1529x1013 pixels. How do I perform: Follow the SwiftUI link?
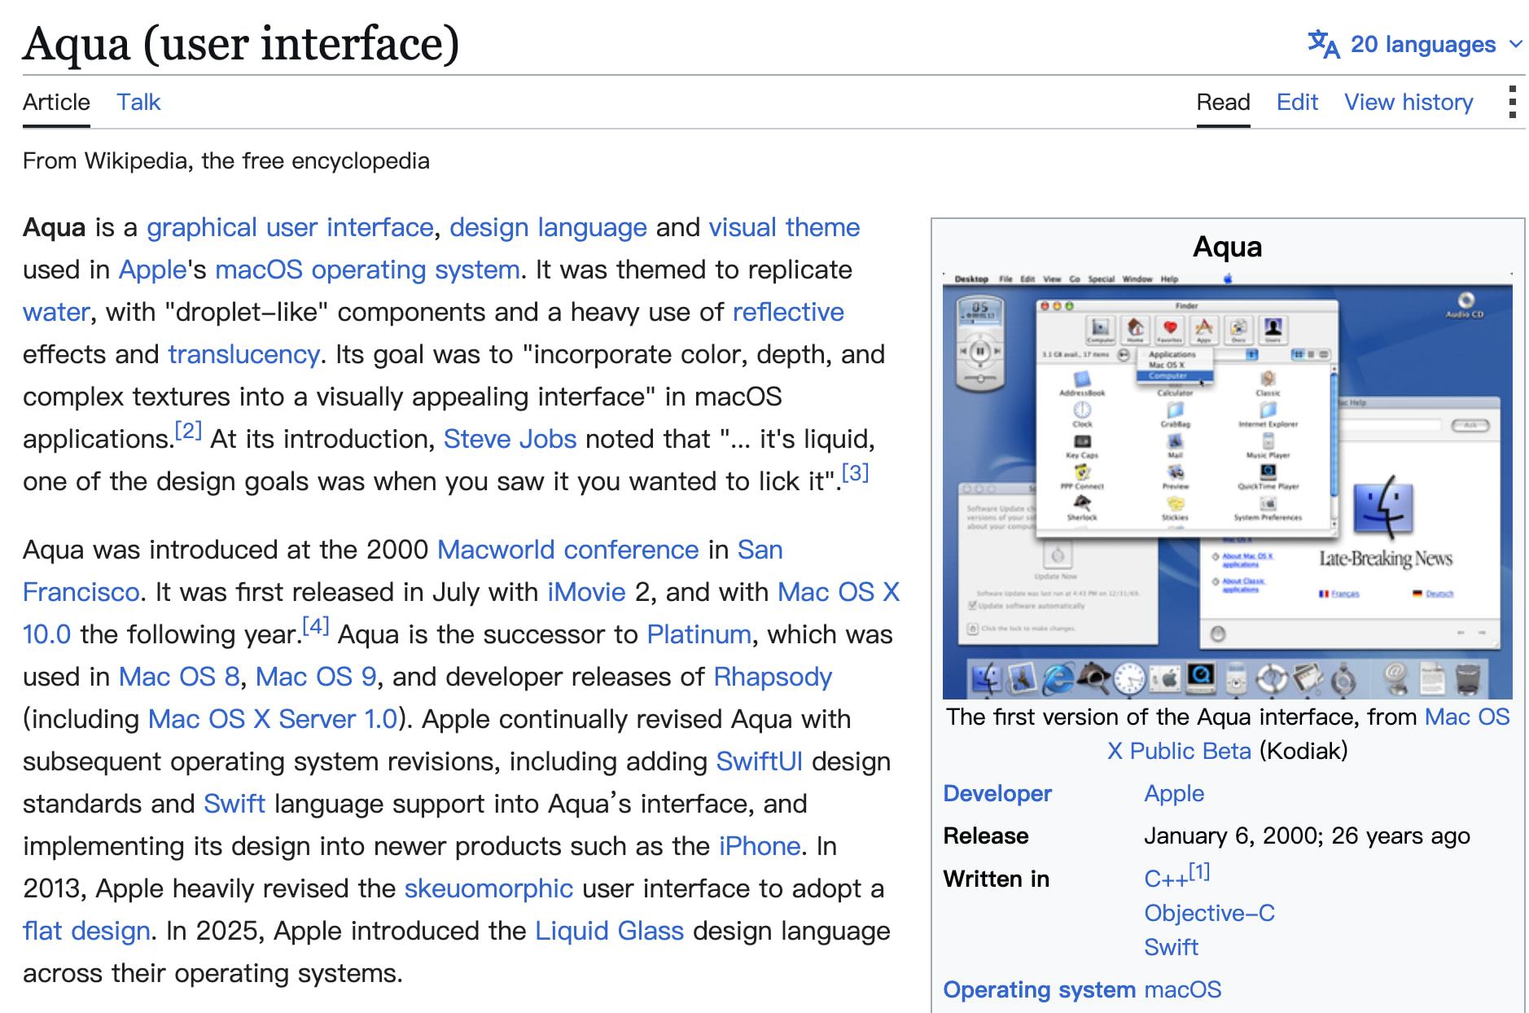[759, 761]
